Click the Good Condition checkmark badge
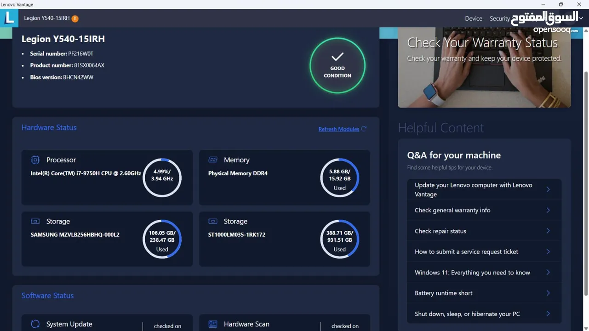589x331 pixels. 337,65
